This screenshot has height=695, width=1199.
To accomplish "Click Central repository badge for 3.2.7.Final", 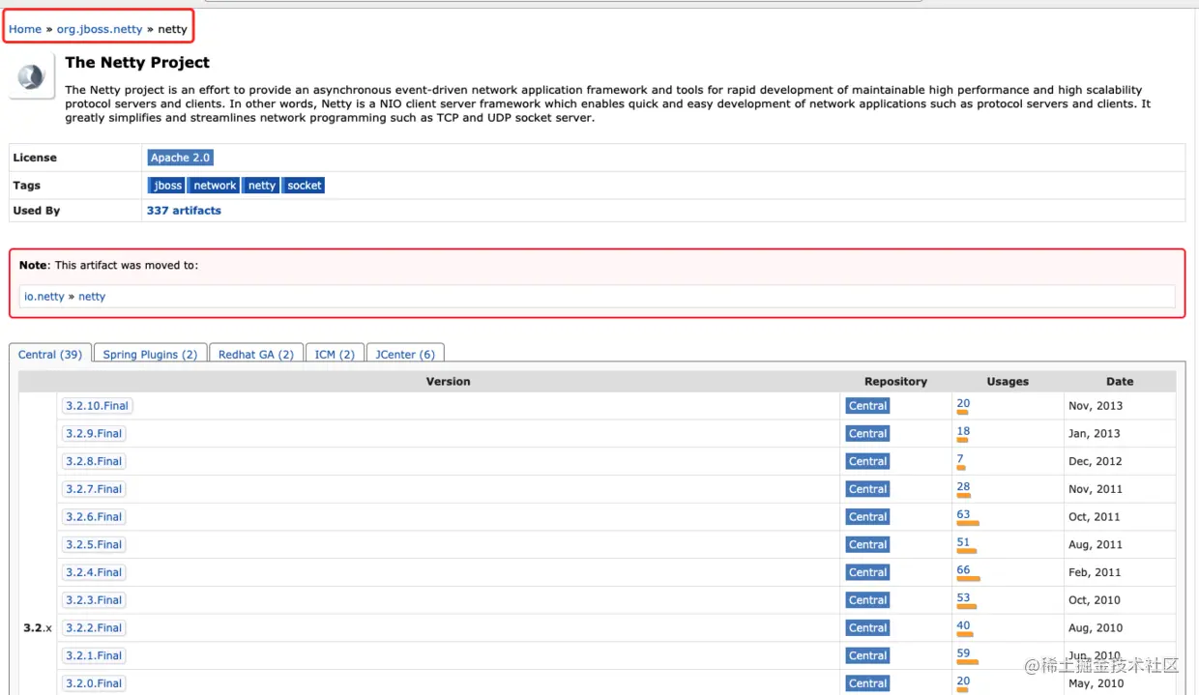I will click(867, 489).
